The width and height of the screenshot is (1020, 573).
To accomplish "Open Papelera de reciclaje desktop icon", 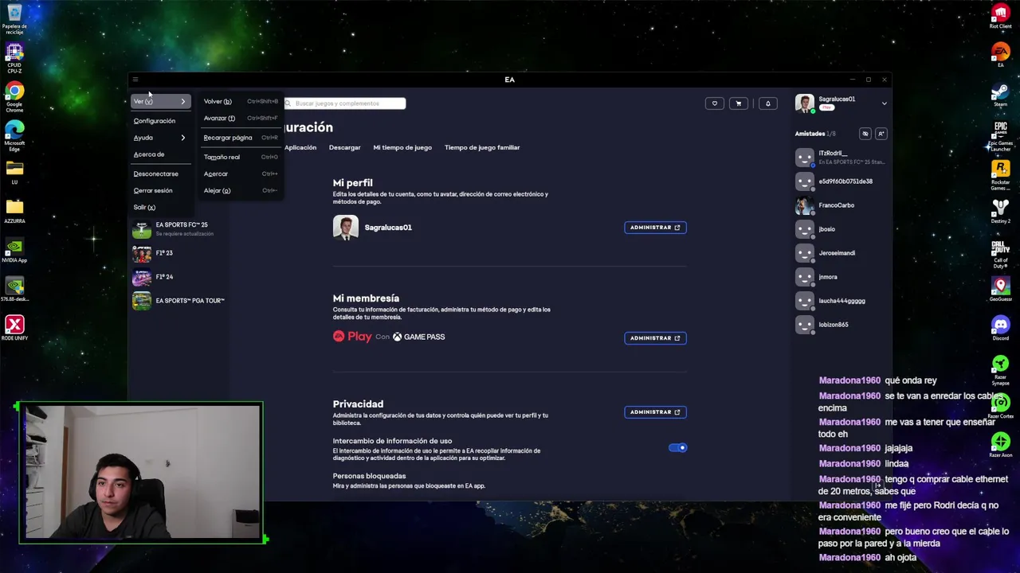I will (14, 20).
